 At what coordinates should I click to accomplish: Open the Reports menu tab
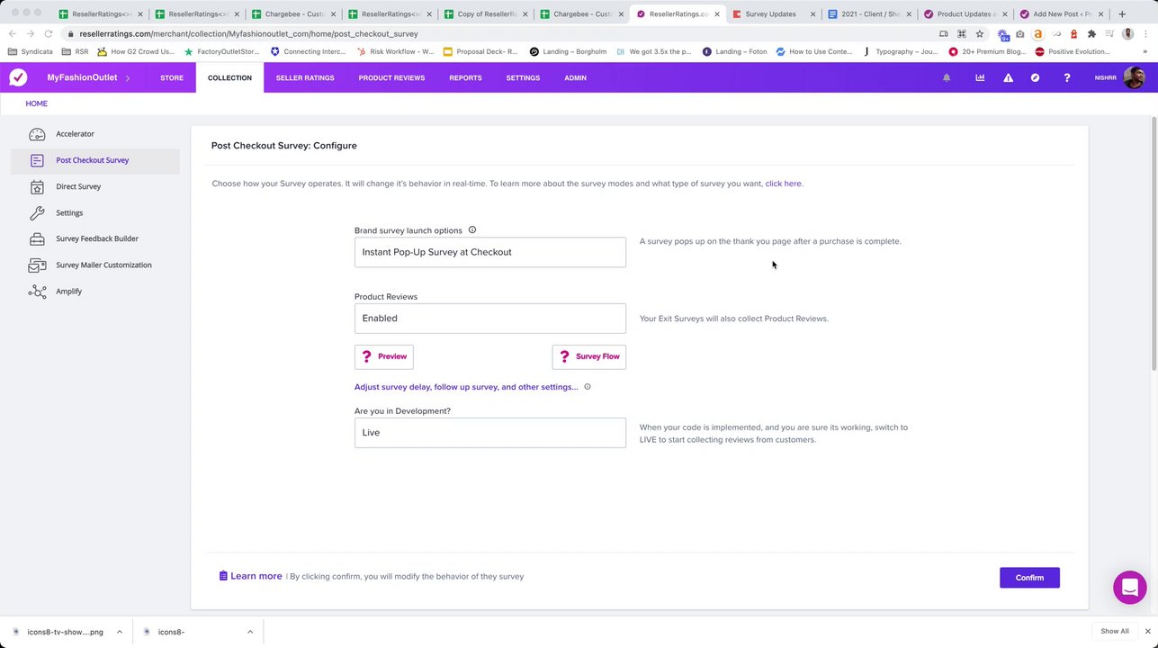465,78
